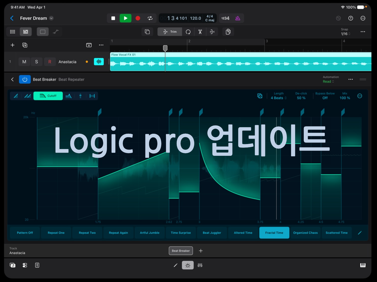Choose the Scattered Time pattern
Image resolution: width=377 pixels, height=282 pixels.
click(x=337, y=233)
